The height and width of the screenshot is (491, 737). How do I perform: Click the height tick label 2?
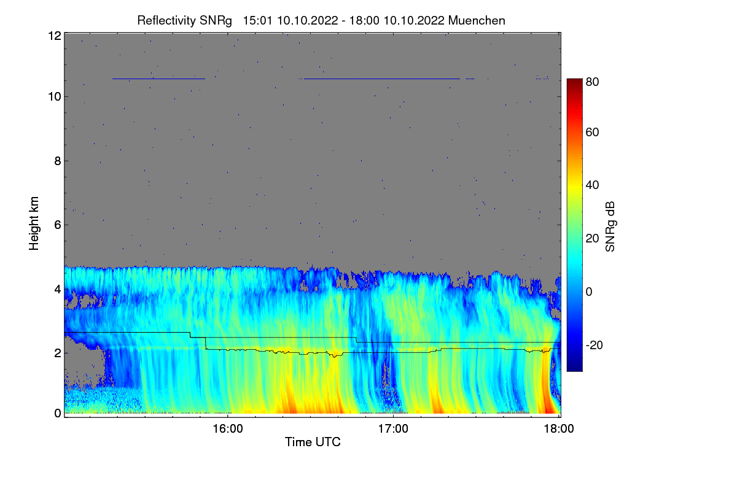click(57, 353)
